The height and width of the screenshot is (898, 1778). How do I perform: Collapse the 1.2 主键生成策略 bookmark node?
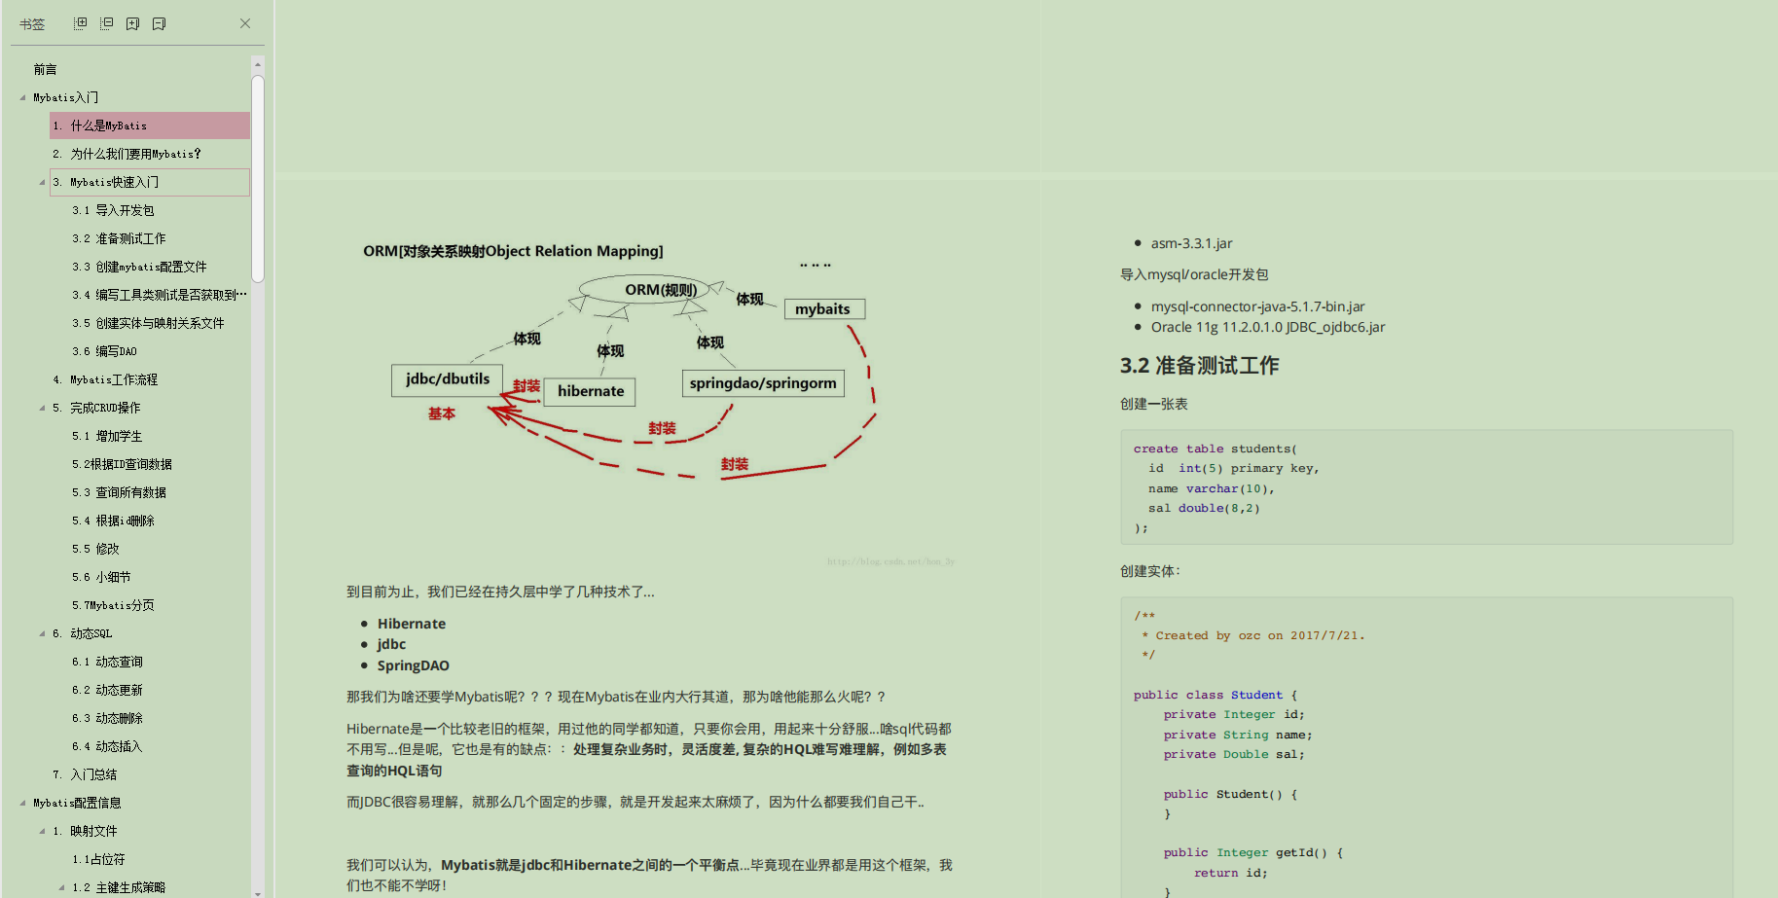pos(61,887)
